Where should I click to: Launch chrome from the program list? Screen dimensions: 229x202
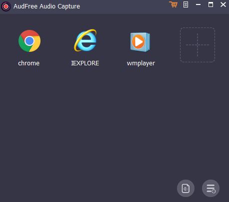click(29, 41)
